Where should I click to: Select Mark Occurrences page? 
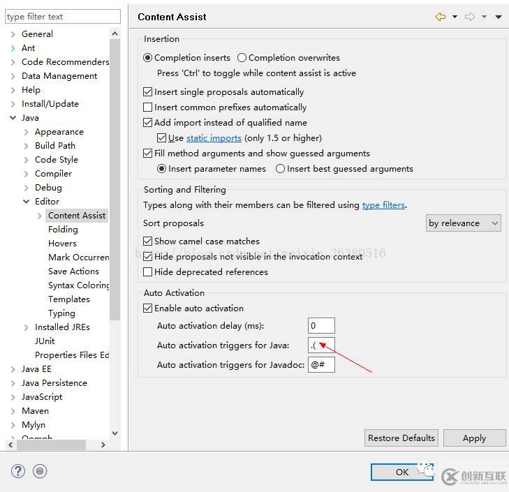tap(79, 258)
